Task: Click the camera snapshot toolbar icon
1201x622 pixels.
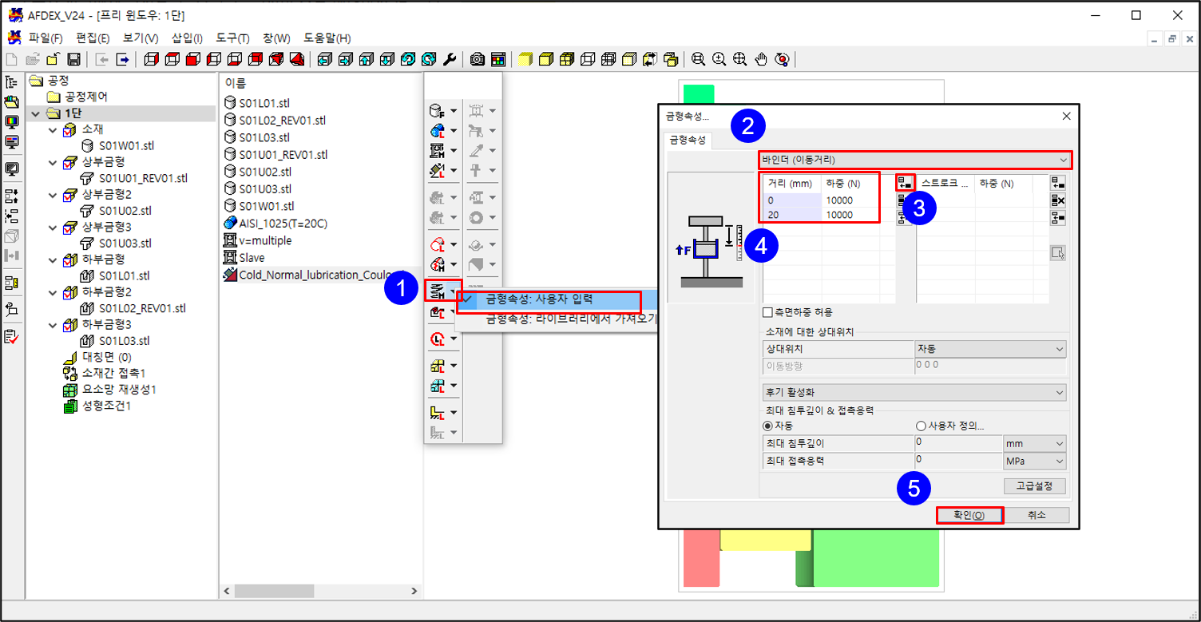Action: point(478,59)
